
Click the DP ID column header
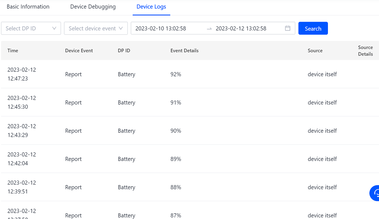click(x=124, y=50)
